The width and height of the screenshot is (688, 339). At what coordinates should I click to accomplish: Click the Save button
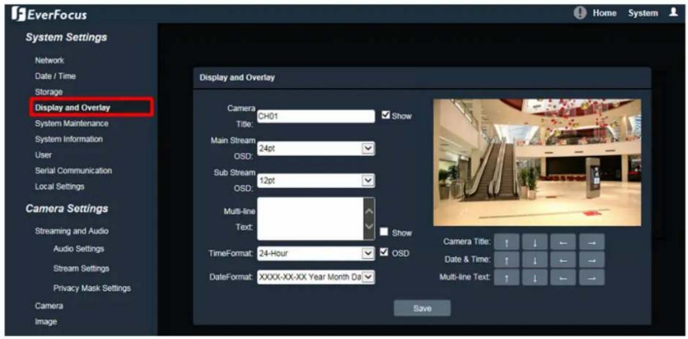pos(422,308)
